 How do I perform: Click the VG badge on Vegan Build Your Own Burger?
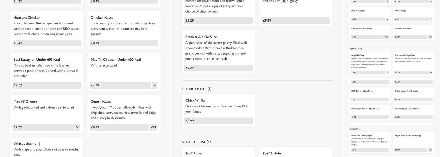[430, 150]
